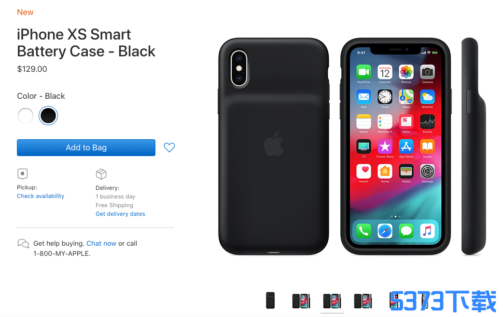The width and height of the screenshot is (503, 317).
Task: Click the Add to Bag button
Action: point(86,147)
